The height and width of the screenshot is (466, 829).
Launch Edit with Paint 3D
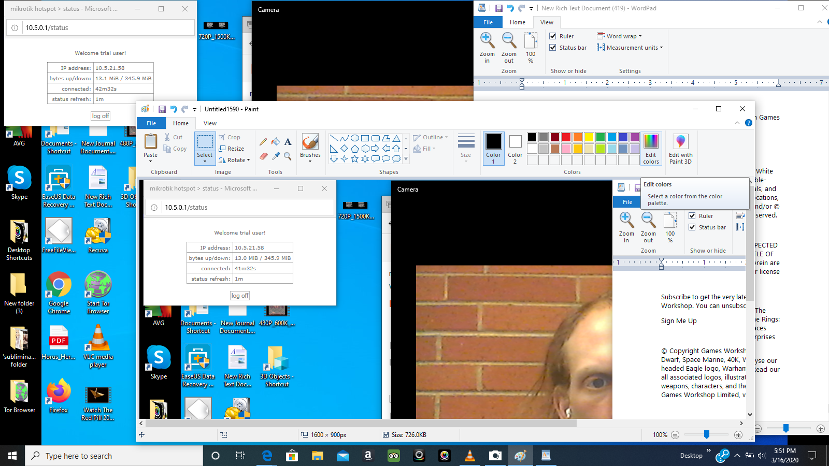tap(680, 149)
